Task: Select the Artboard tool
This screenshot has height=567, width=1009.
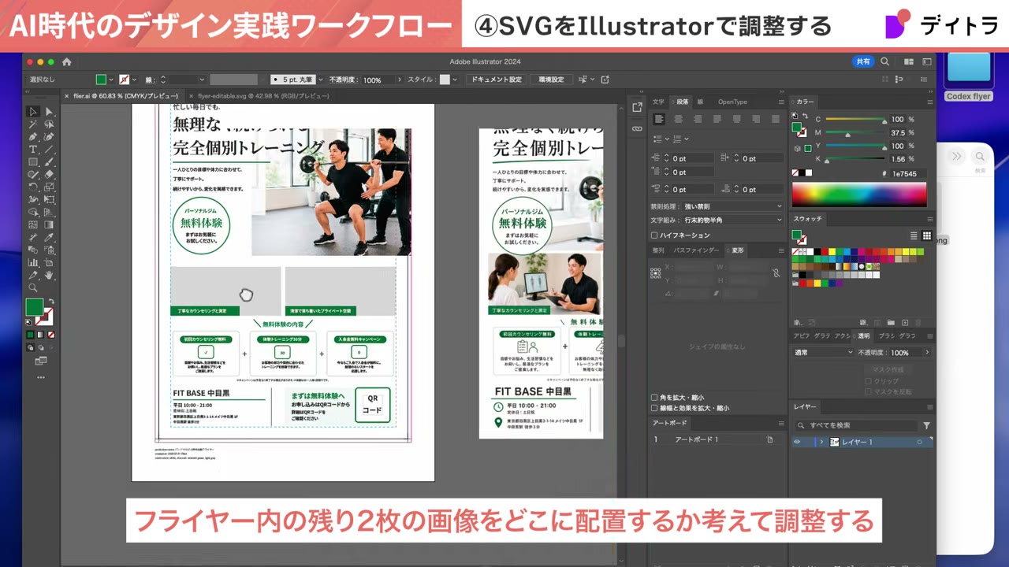Action: click(49, 262)
